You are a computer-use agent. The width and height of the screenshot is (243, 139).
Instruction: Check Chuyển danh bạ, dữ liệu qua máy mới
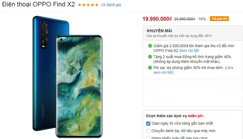(148, 131)
